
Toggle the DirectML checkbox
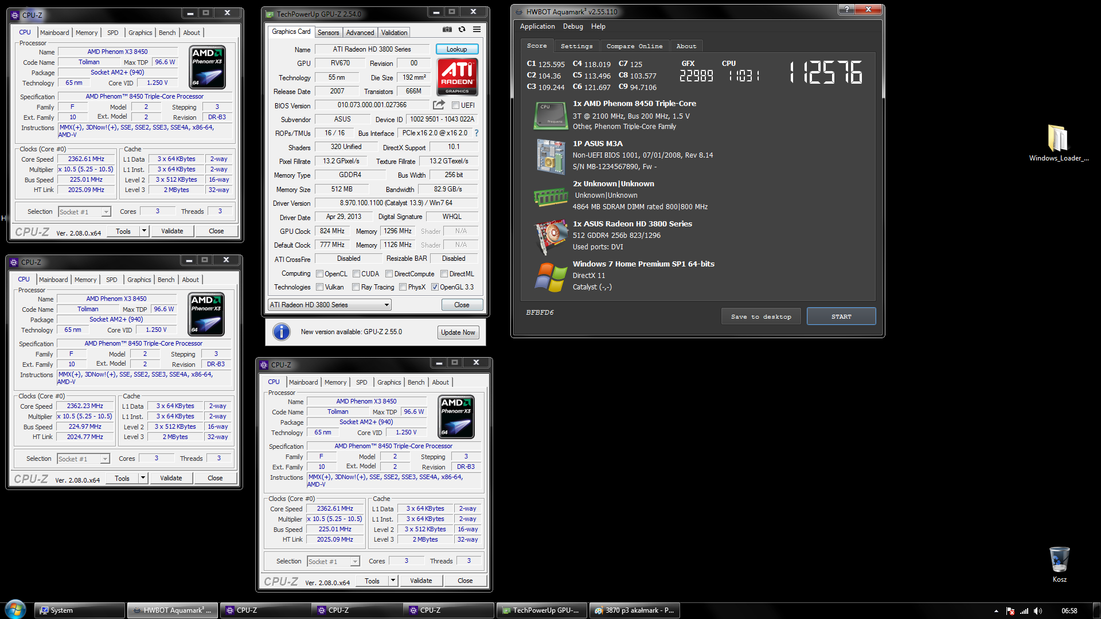click(444, 274)
